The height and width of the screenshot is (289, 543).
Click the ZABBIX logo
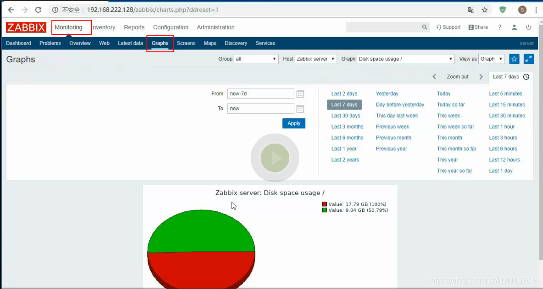[26, 28]
